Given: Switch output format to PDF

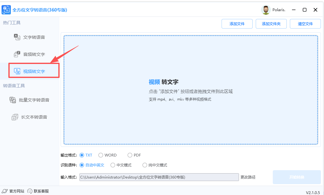Looking at the screenshot, I should 129,155.
